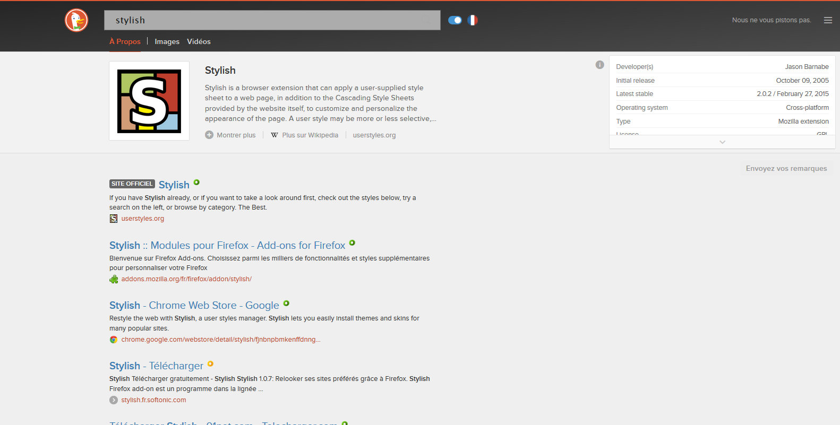The image size is (840, 425).
Task: Click the info icon near infobox
Action: 600,65
